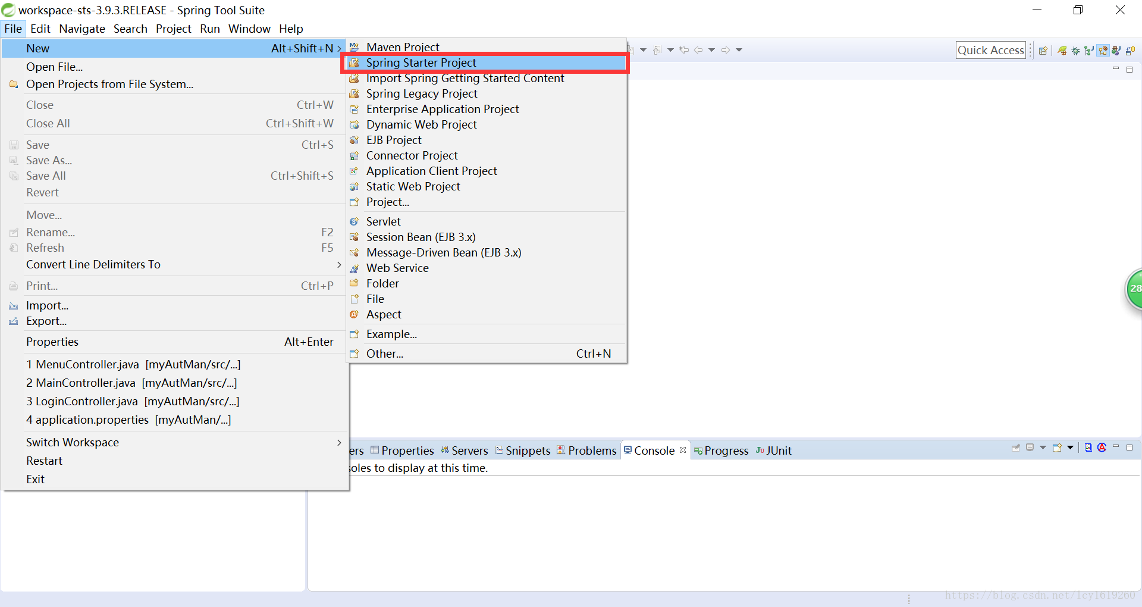Open recent file MenuController.java

coord(175,364)
